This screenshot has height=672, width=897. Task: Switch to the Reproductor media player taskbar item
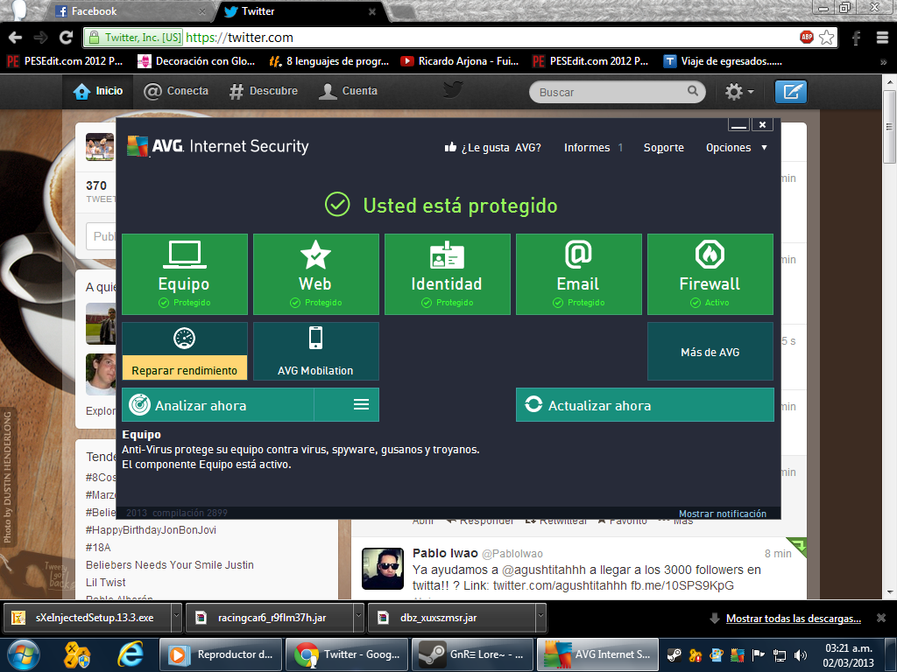point(220,654)
